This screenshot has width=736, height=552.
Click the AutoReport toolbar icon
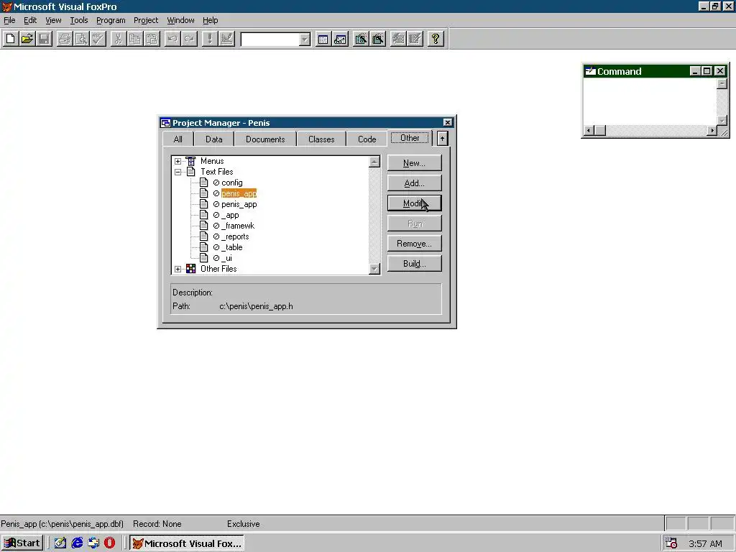(415, 39)
